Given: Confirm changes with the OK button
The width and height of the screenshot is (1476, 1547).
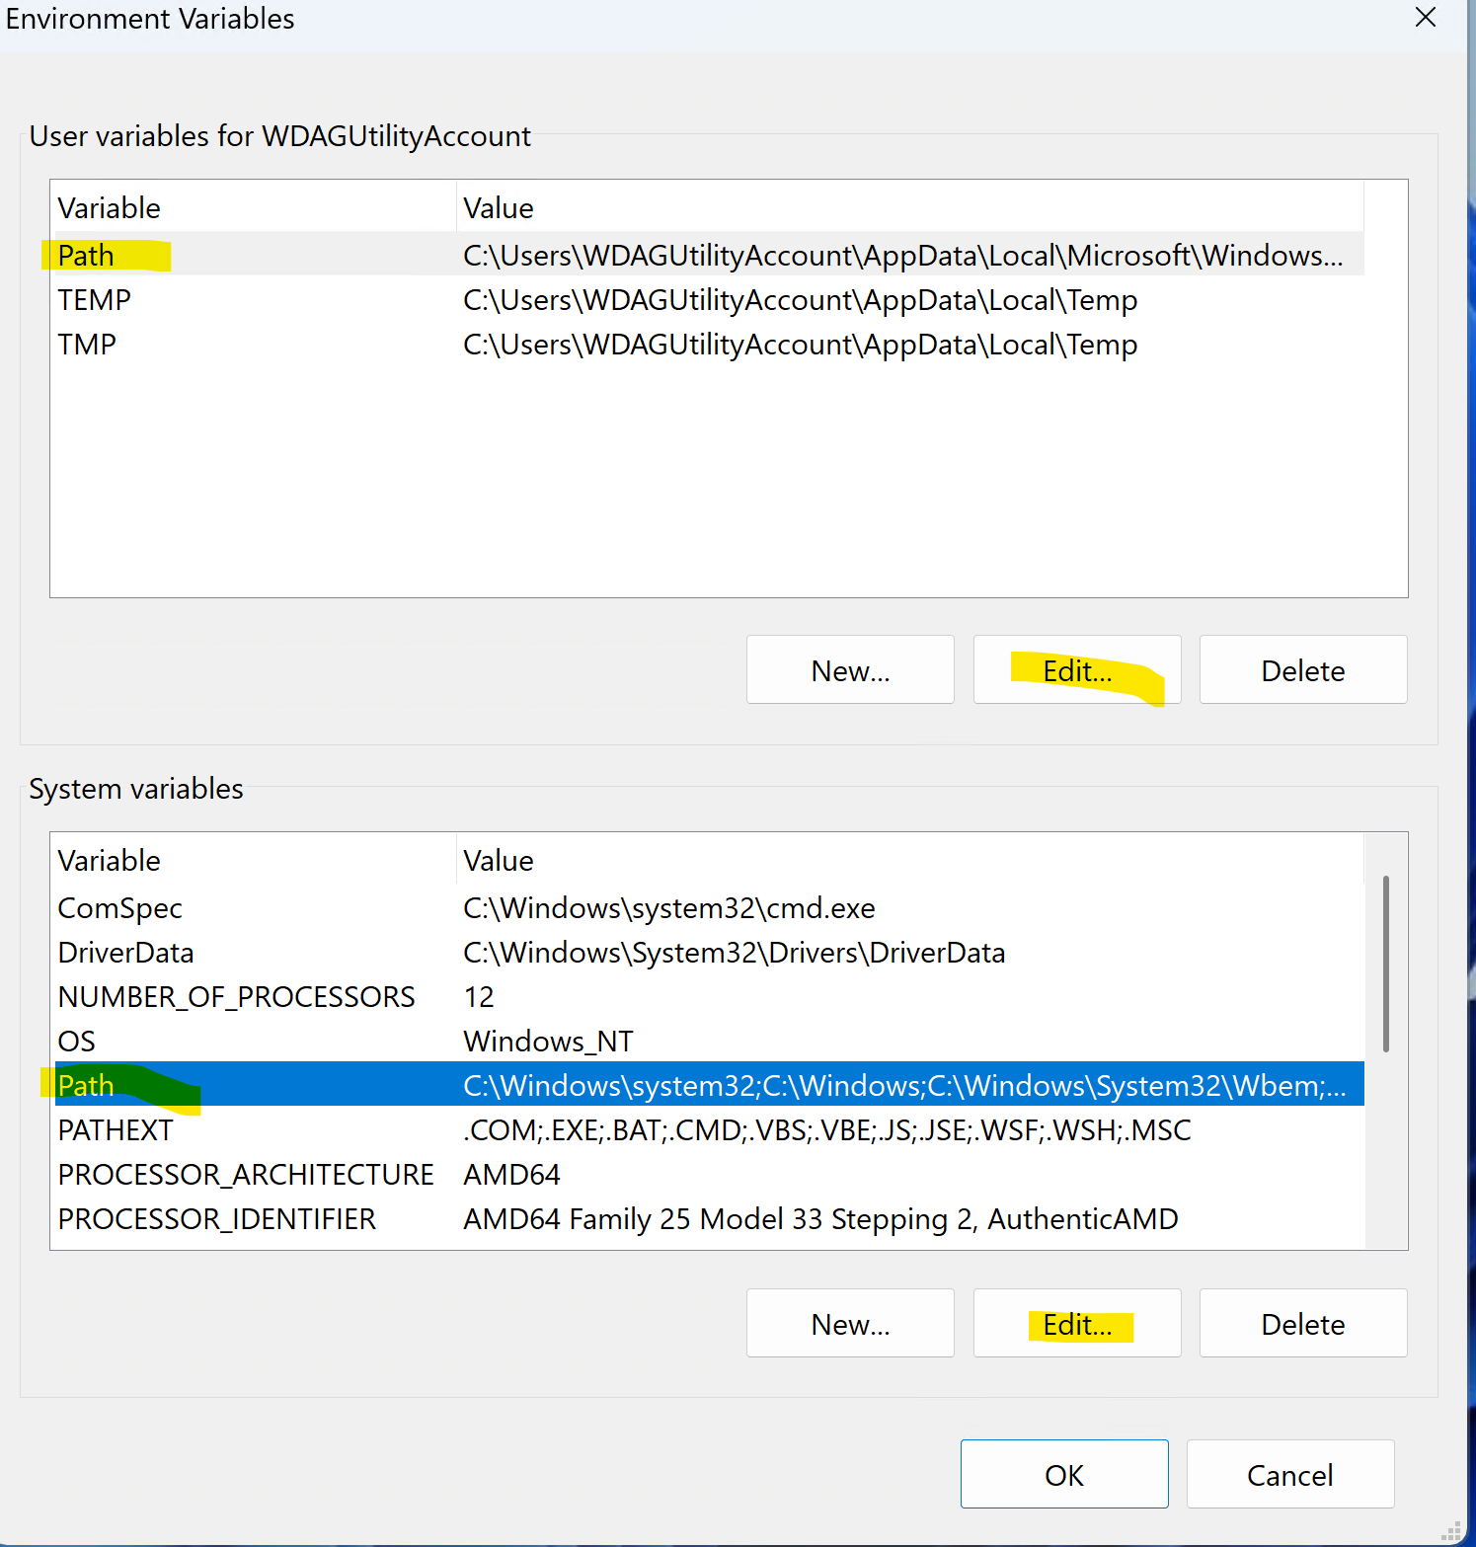Looking at the screenshot, I should [1063, 1474].
